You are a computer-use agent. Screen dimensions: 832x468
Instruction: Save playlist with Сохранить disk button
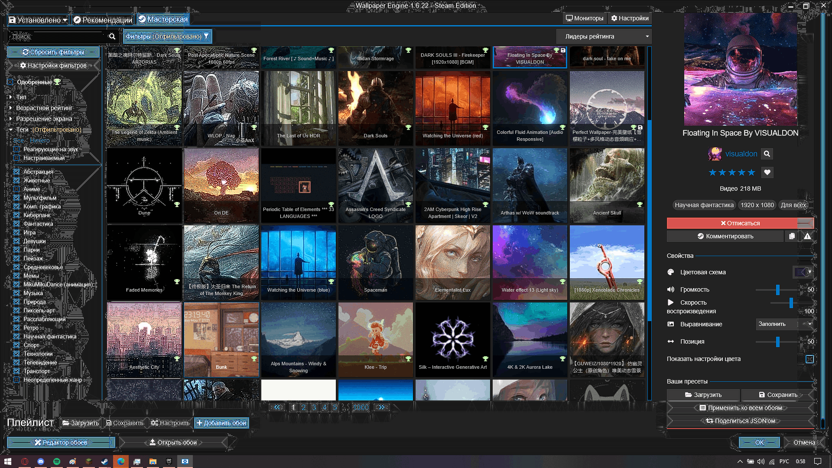[125, 423]
